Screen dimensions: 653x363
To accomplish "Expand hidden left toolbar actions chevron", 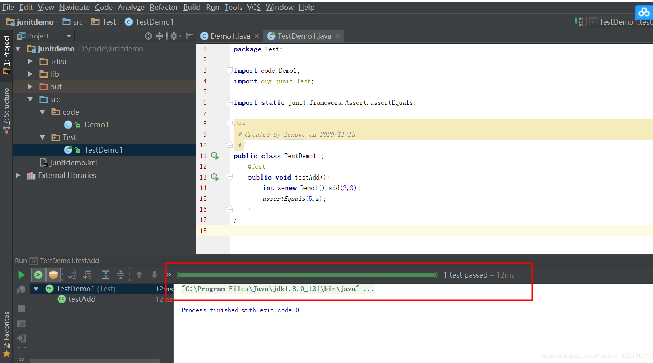I will (21, 359).
